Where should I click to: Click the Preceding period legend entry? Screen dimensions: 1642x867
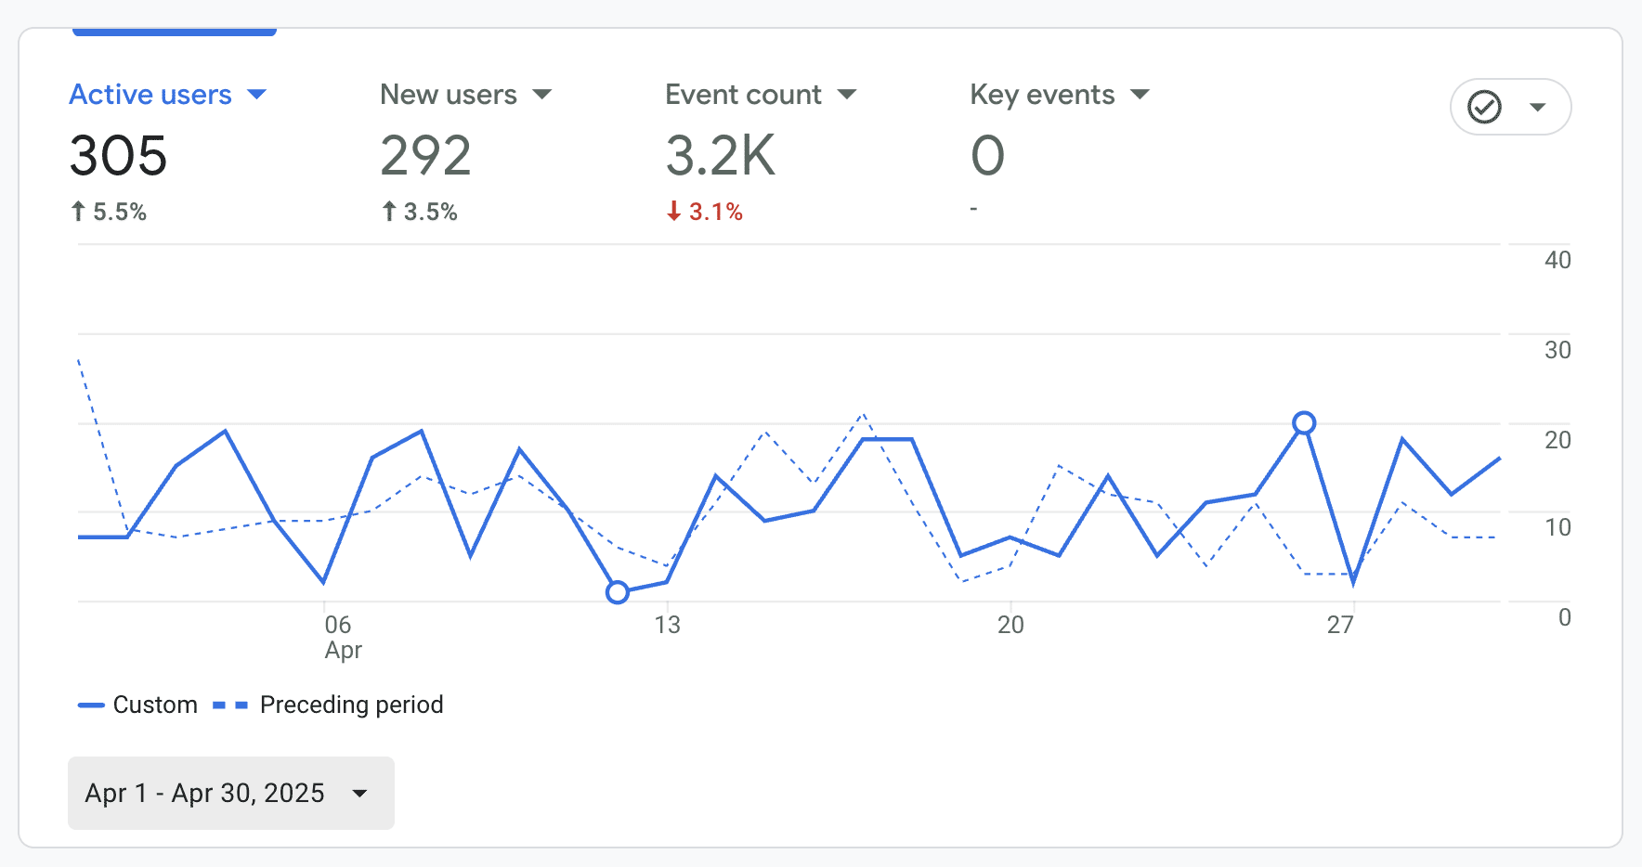click(328, 705)
